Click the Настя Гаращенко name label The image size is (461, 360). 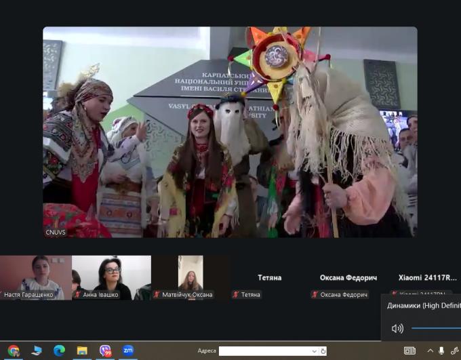pyautogui.click(x=28, y=295)
